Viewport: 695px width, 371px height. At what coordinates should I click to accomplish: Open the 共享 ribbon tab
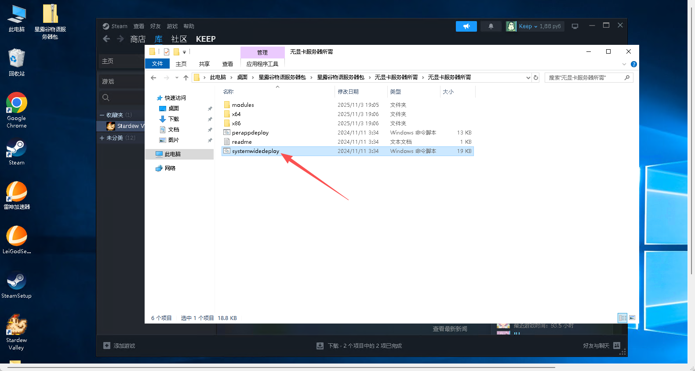pyautogui.click(x=204, y=64)
